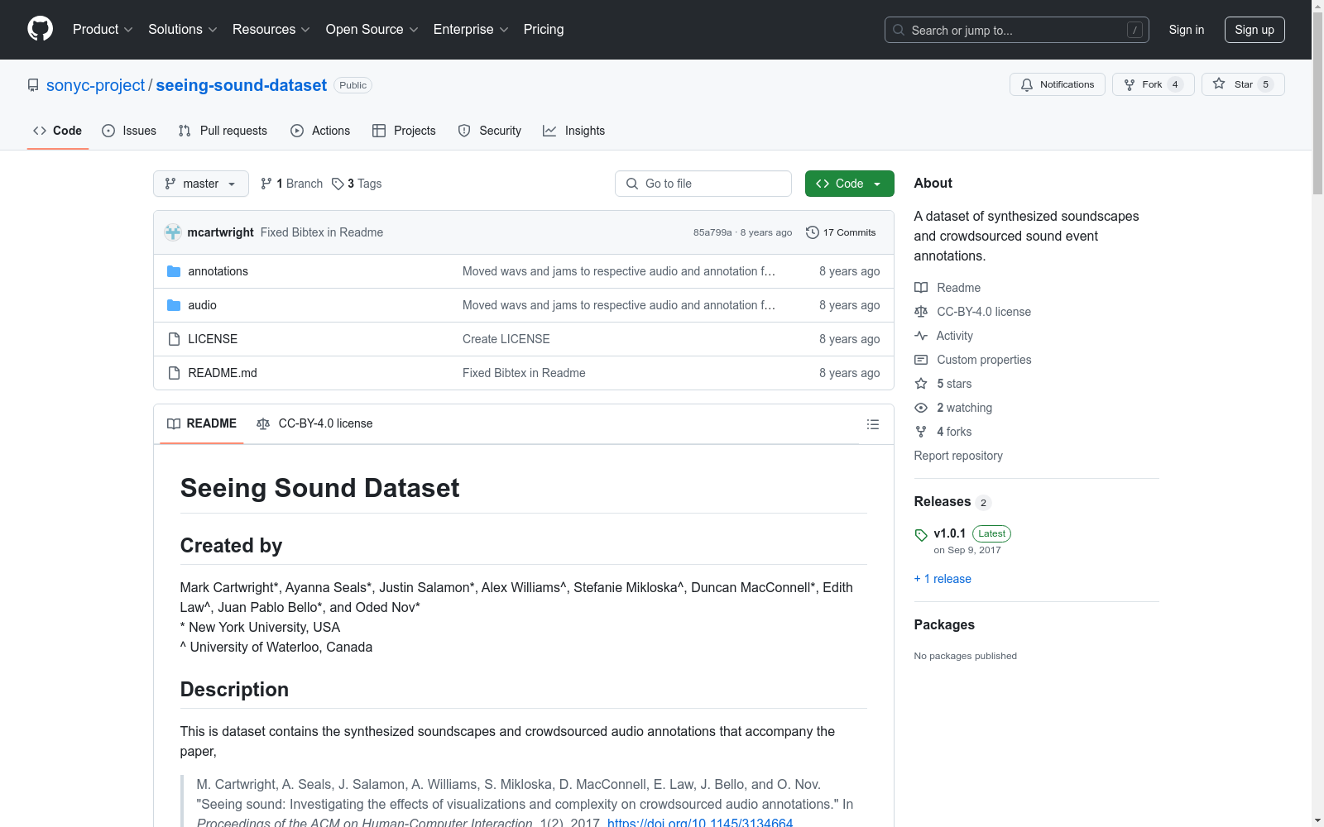
Task: Click the Sign up button
Action: pos(1254,30)
